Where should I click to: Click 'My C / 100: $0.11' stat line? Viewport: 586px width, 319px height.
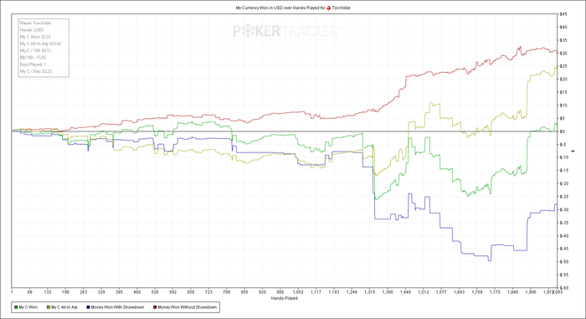tap(35, 50)
